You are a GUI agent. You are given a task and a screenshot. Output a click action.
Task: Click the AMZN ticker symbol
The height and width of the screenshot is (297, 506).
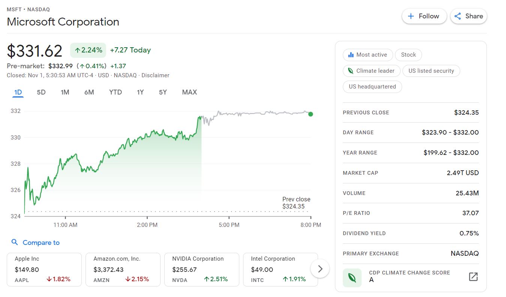tap(101, 280)
